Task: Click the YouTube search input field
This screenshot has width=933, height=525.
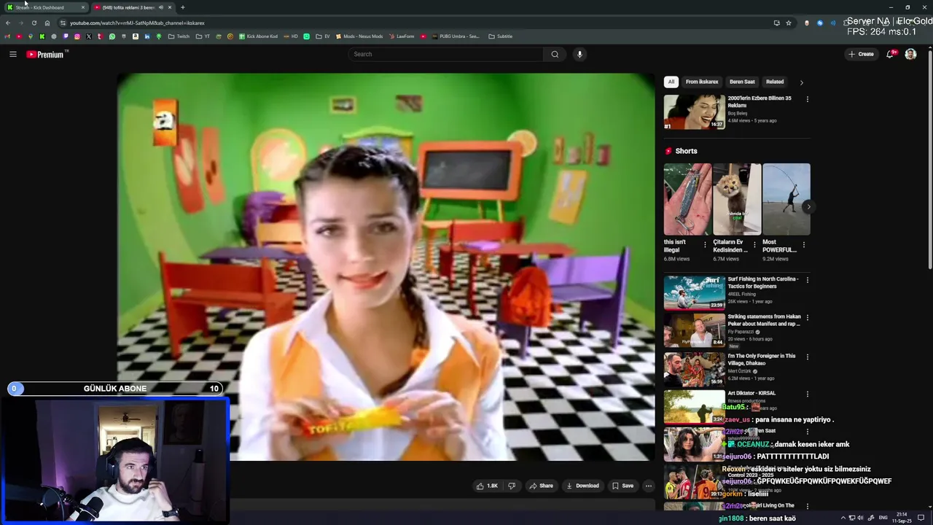Action: 446,54
